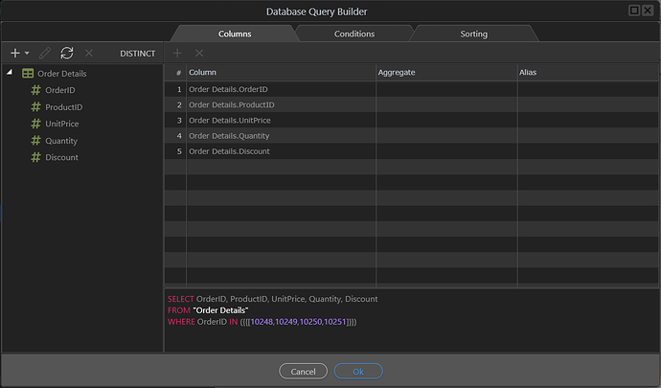Confirm the query with Ok
This screenshot has height=388, width=661.
pyautogui.click(x=358, y=371)
